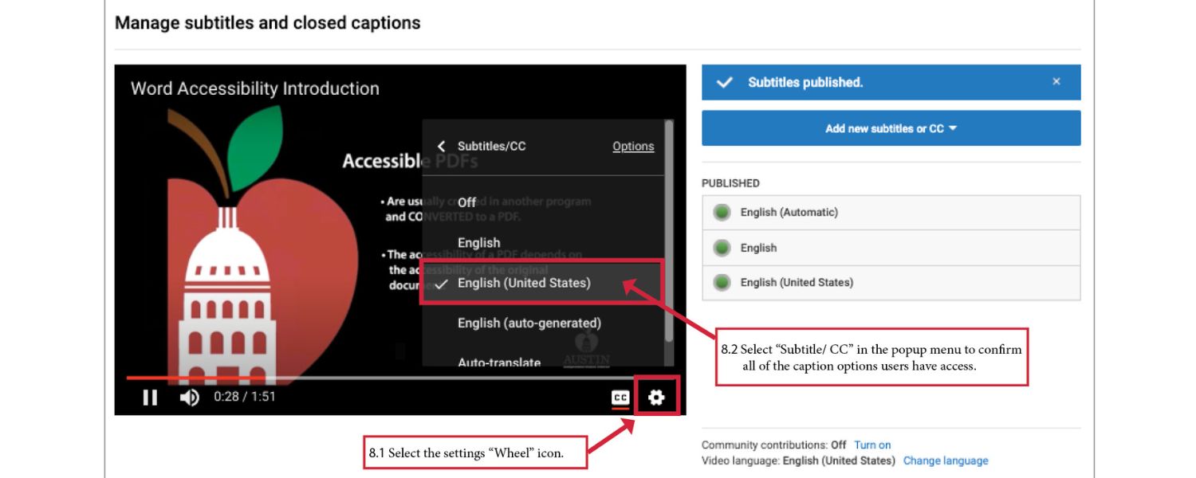Dismiss the Subtitles published notification
Viewport: 1196px width, 478px height.
click(x=1056, y=81)
